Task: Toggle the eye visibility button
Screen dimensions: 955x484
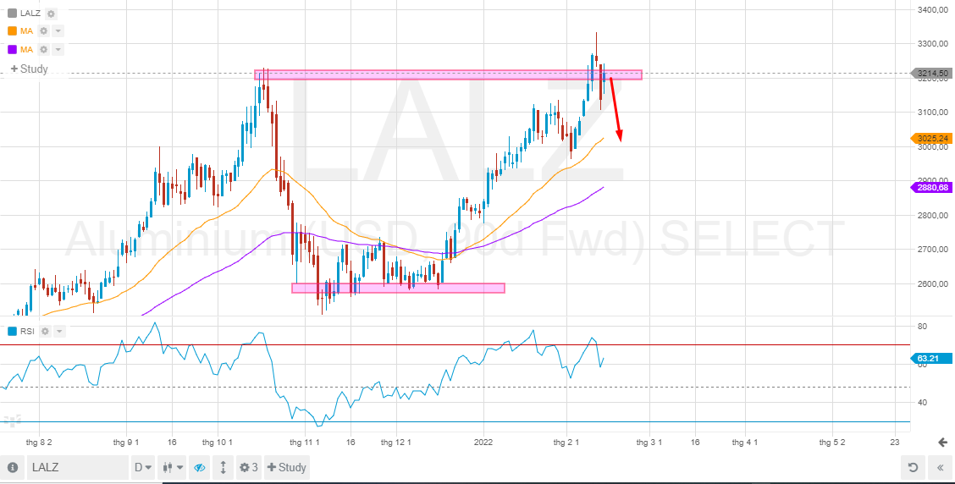Action: click(x=199, y=468)
